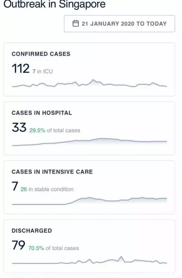This screenshot has width=182, height=278.
Task: Select the Confirmed Cases card
Action: coord(89,69)
